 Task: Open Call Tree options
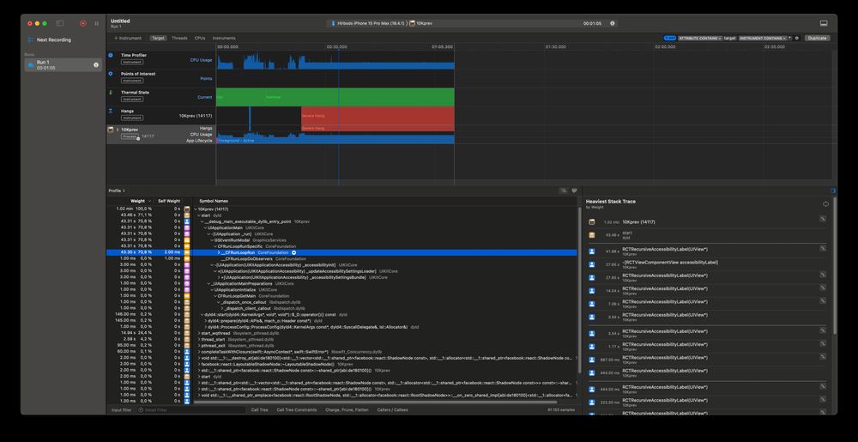point(259,409)
